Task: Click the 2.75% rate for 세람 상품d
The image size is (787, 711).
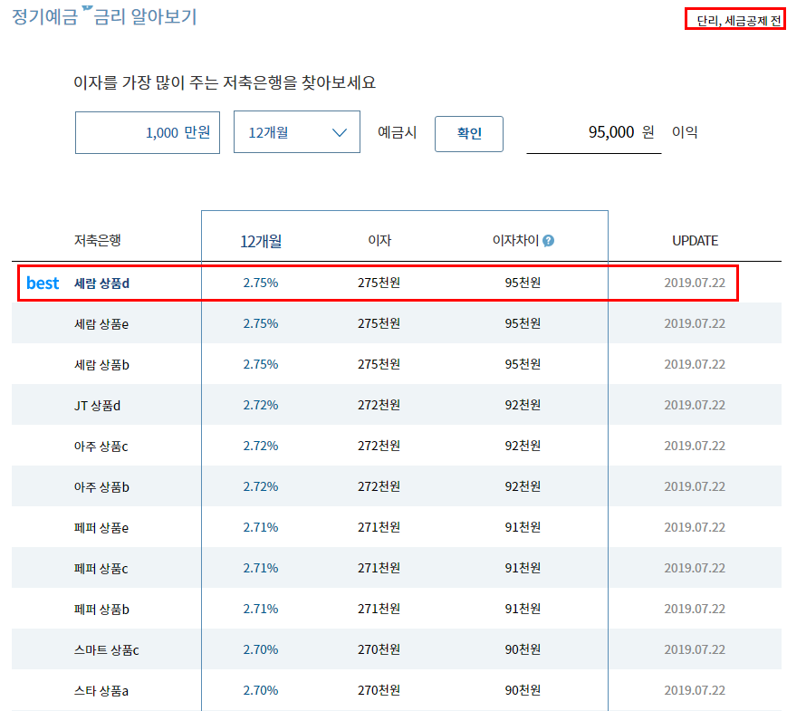Action: [x=261, y=283]
